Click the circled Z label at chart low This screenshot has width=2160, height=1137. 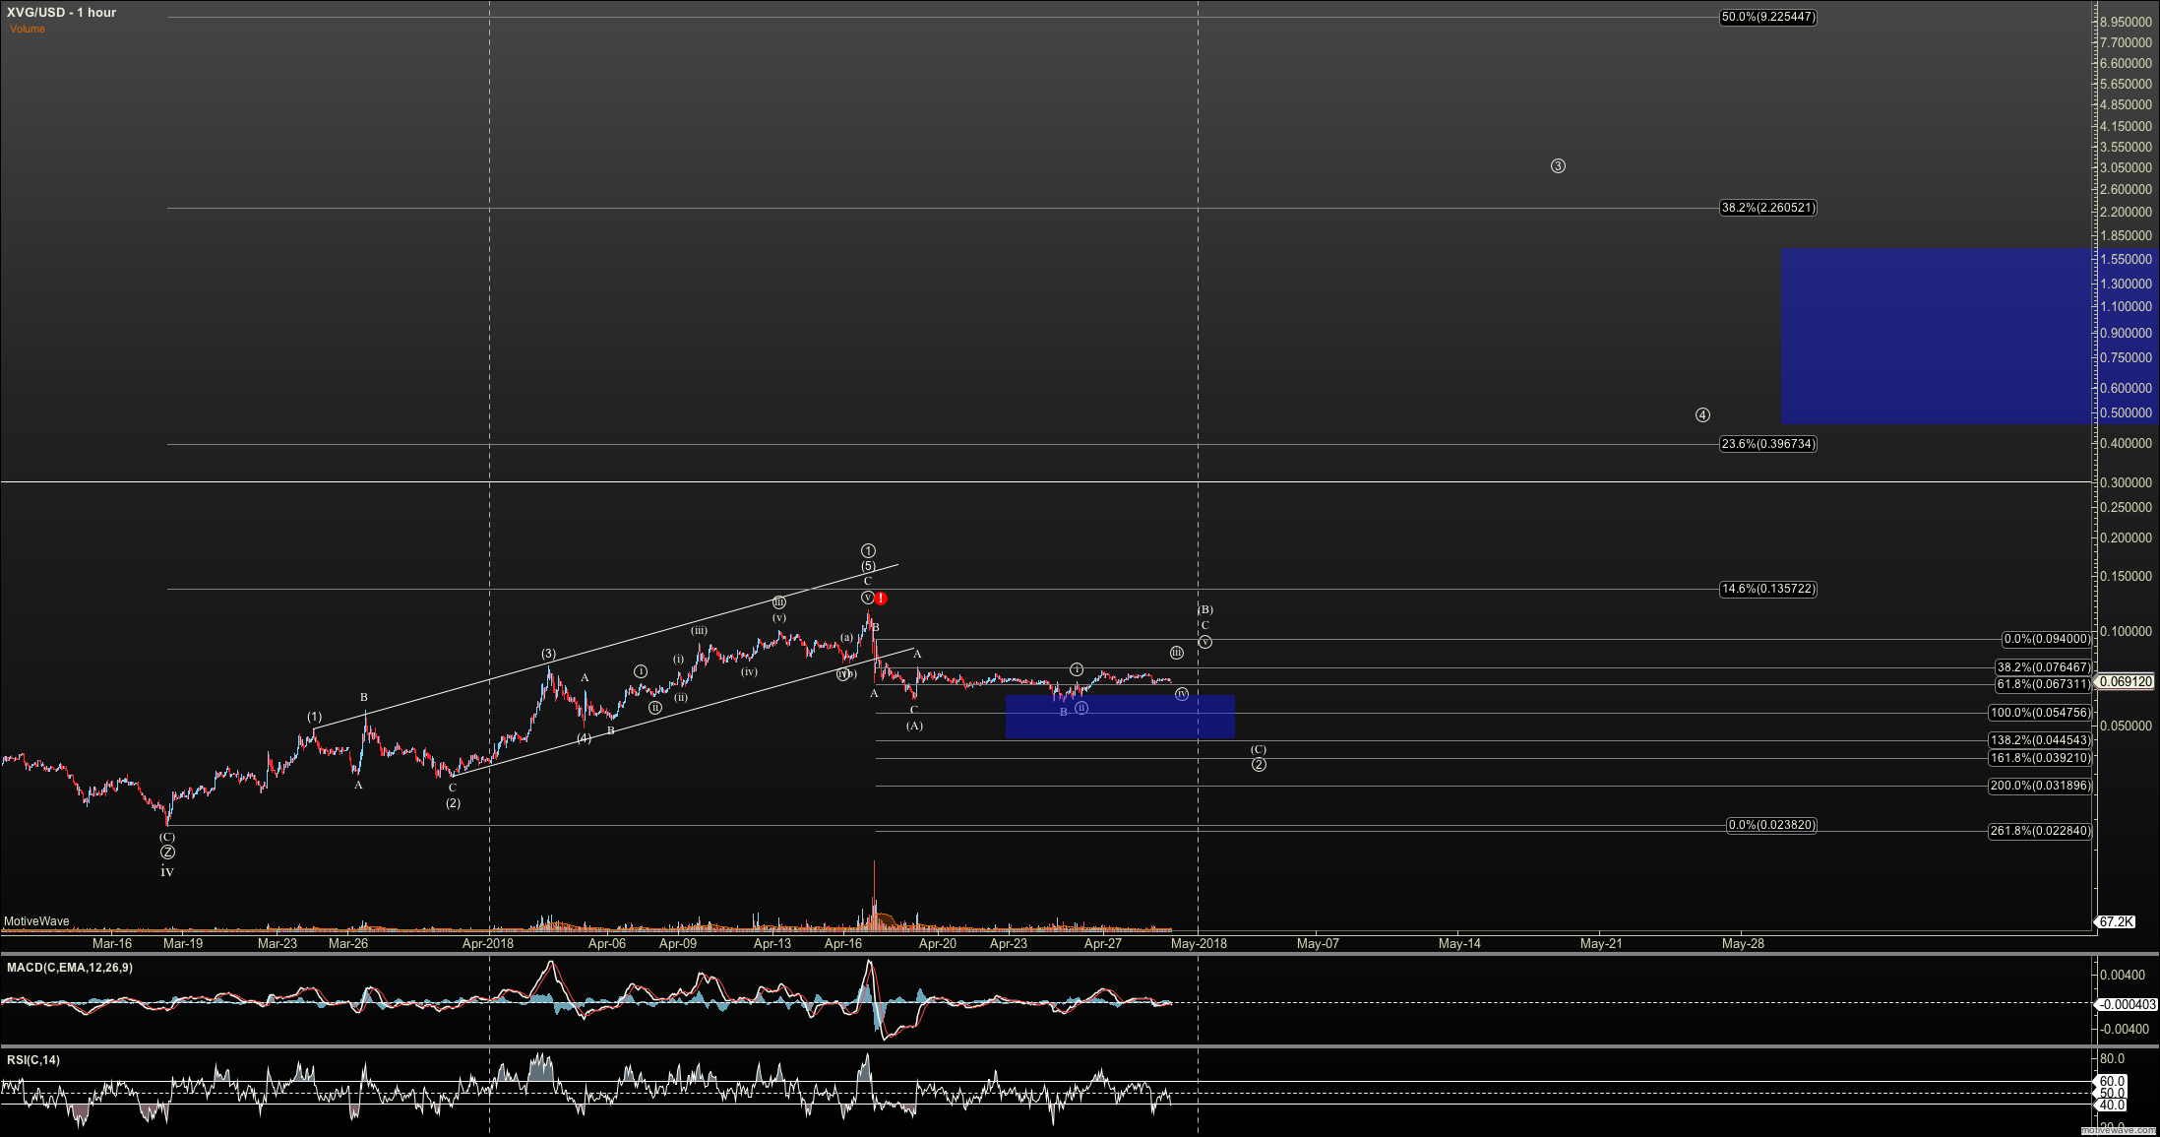point(167,853)
